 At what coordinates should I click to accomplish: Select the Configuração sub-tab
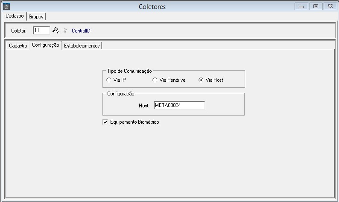45,45
